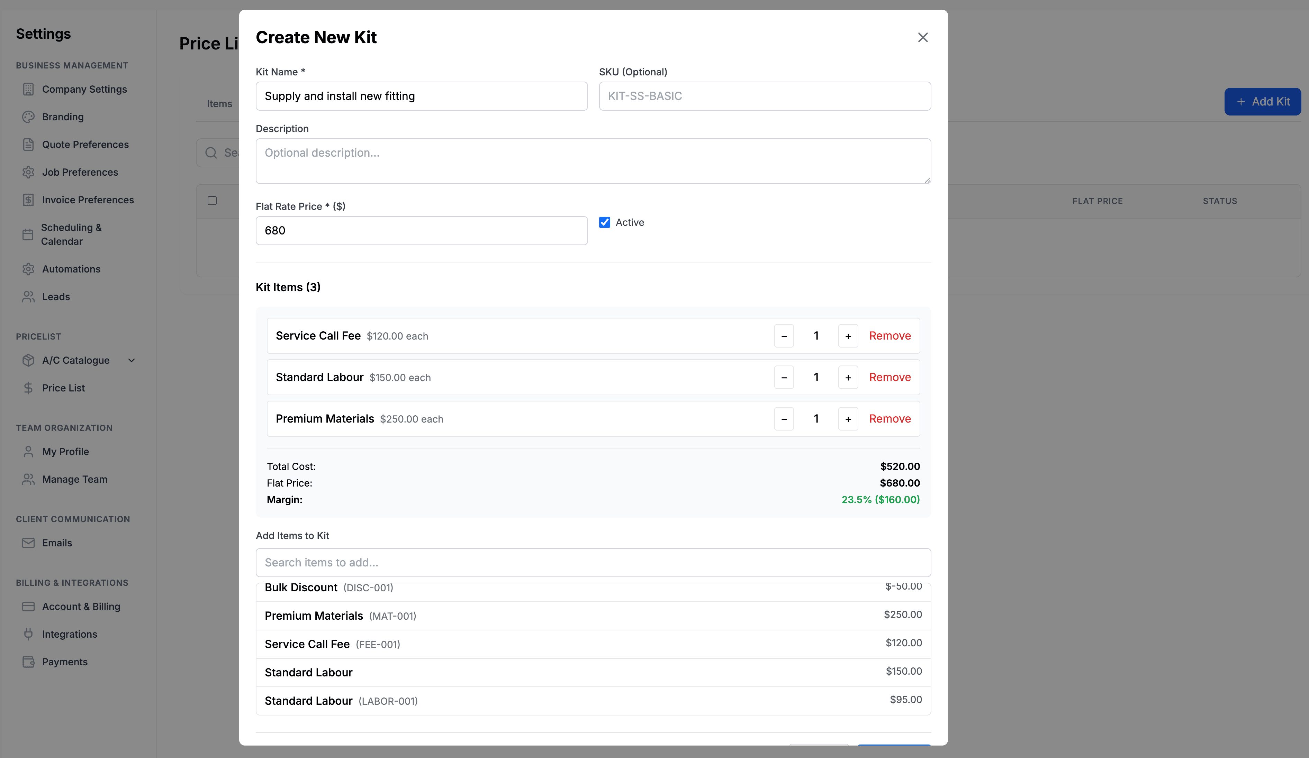
Task: Click the Search items to add field
Action: click(x=593, y=562)
